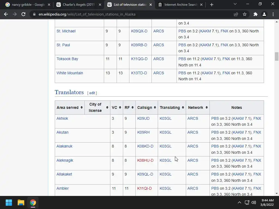Open File Explorer from the taskbar

coord(21,202)
